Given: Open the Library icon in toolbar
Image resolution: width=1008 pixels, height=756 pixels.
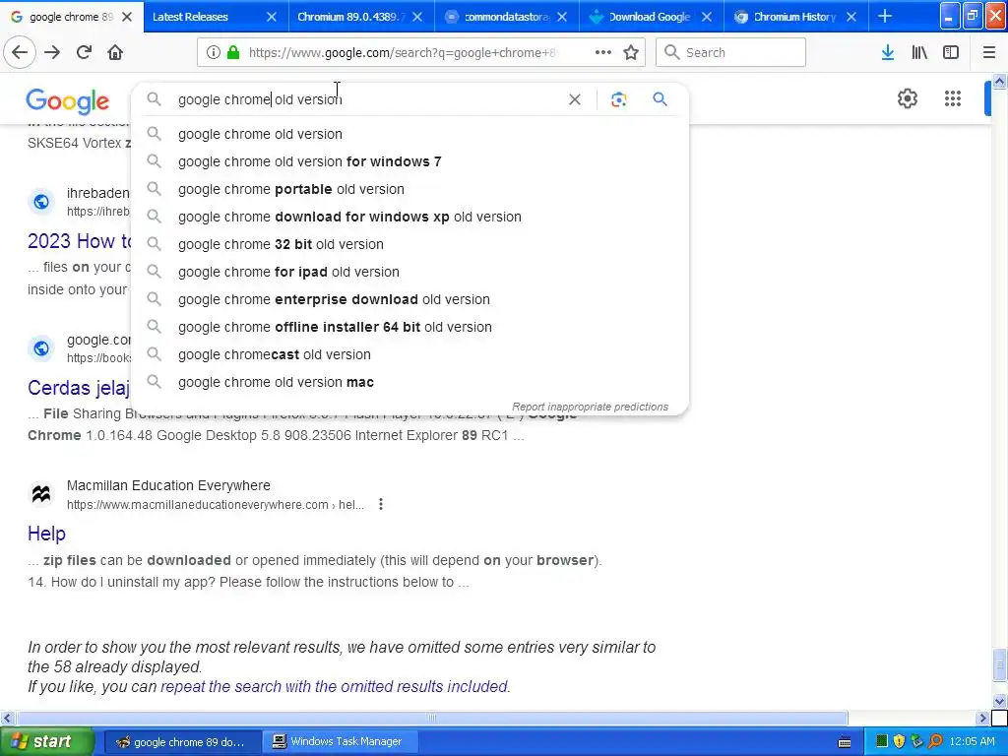Looking at the screenshot, I should [919, 52].
